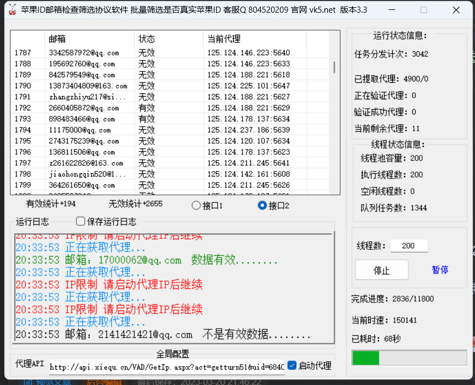
Task: Enable the 保存运行日志 checkbox
Action: click(x=80, y=222)
